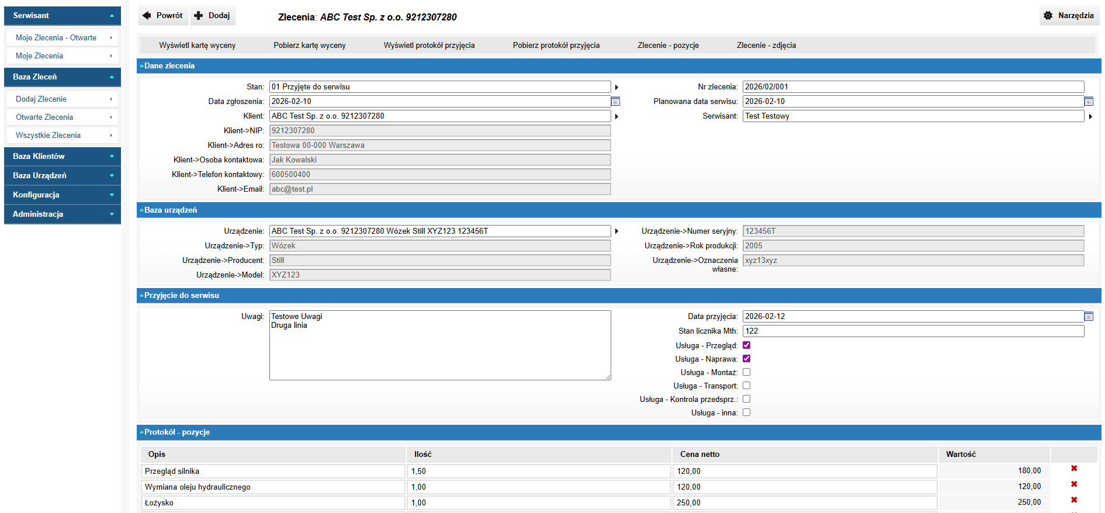
Task: Click the arrow next to Klient field
Action: pos(616,116)
